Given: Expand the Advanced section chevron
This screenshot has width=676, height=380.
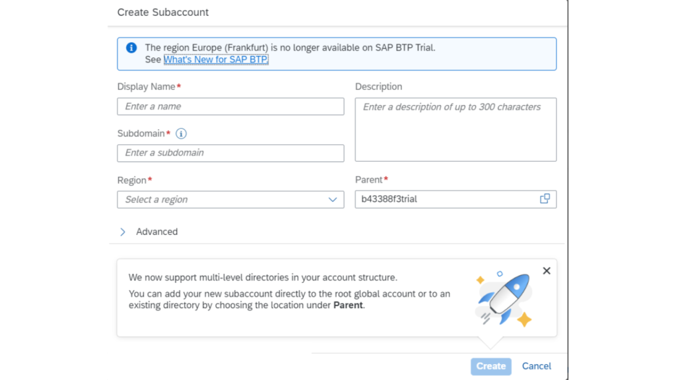Looking at the screenshot, I should pyautogui.click(x=123, y=232).
